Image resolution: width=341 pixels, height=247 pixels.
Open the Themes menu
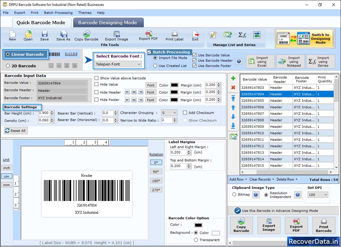point(85,13)
